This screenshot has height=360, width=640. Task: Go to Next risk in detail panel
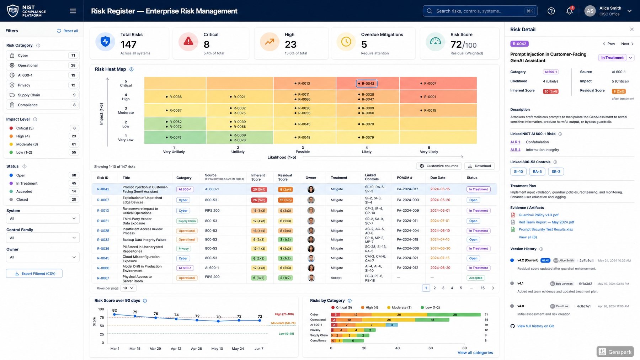point(628,44)
